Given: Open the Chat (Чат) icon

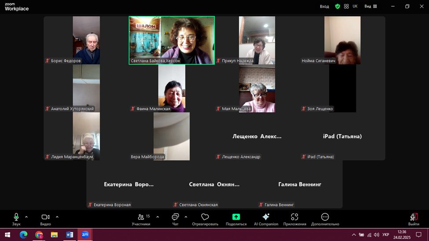Looking at the screenshot, I should [175, 217].
